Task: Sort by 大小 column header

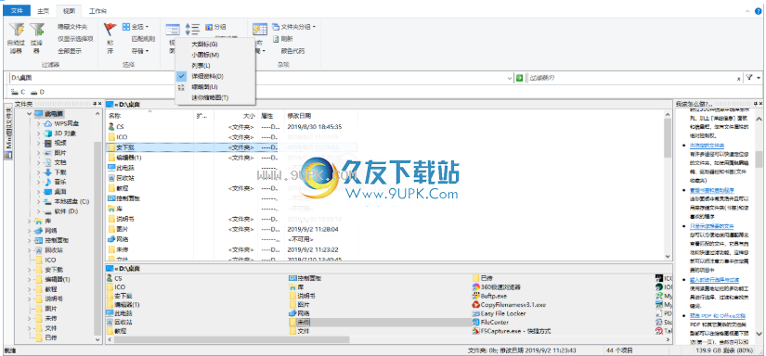Action: click(x=249, y=116)
